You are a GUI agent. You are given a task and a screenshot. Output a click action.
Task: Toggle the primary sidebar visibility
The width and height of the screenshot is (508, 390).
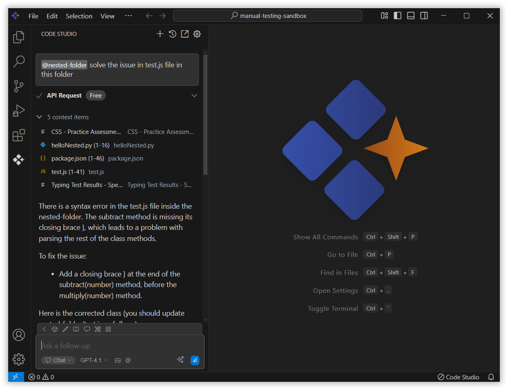pos(397,16)
